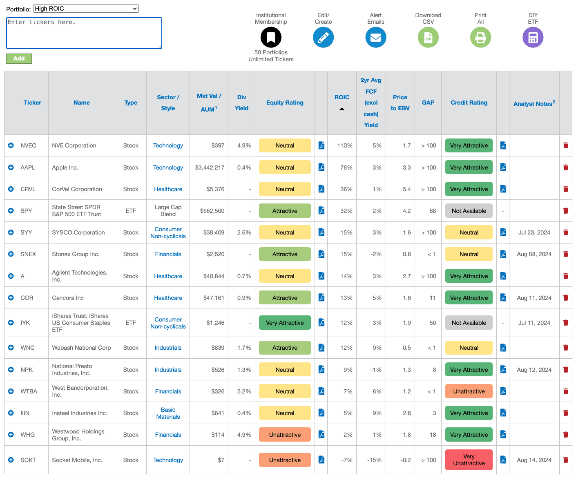Remove WHG using its trash icon
This screenshot has height=478, width=576.
pyautogui.click(x=566, y=435)
